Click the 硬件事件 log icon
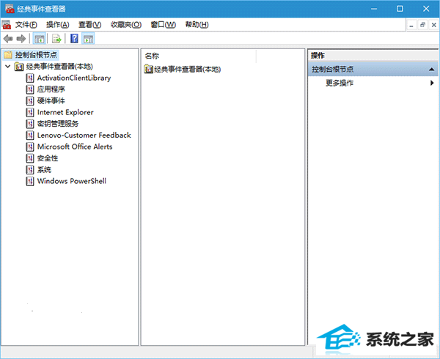 coord(30,101)
